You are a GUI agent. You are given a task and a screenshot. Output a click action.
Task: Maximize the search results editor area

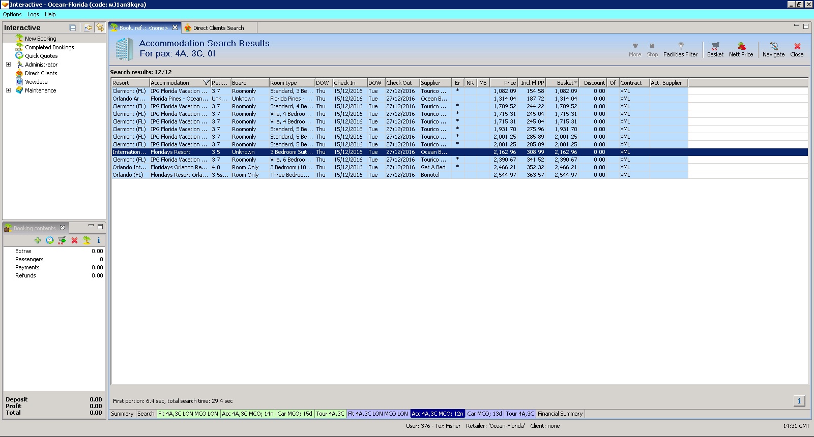pos(806,26)
